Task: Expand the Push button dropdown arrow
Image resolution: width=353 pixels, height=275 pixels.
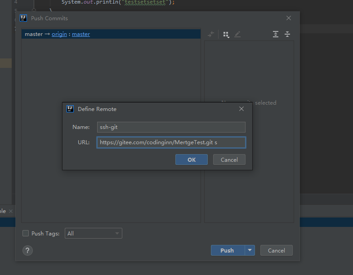Action: coord(250,250)
